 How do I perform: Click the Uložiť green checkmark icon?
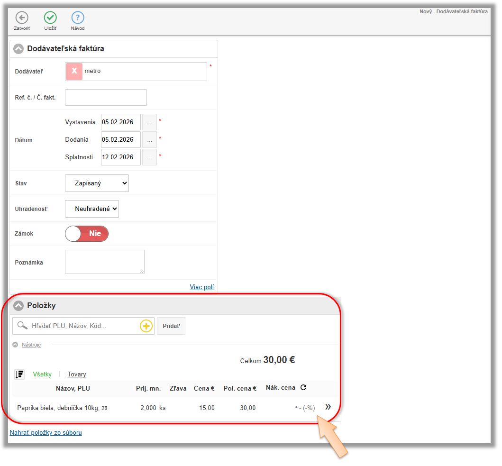coord(50,18)
